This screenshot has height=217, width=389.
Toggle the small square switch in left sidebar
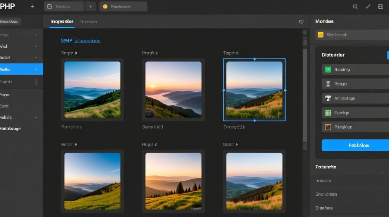(x=36, y=82)
